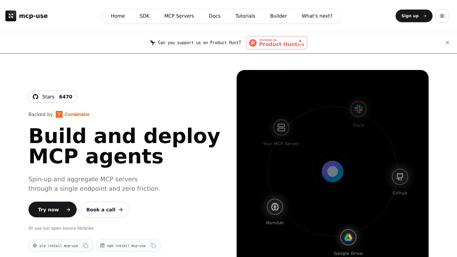Click the Book a call button

coord(105,210)
